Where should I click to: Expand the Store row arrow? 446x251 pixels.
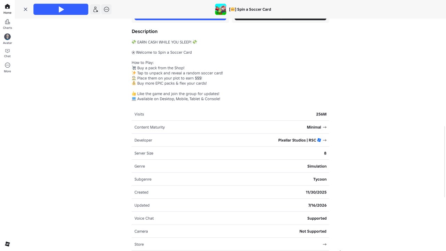325,244
